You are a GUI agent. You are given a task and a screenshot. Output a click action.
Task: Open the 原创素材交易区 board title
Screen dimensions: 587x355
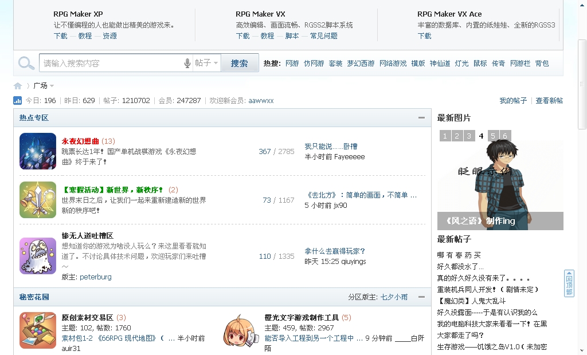point(87,318)
